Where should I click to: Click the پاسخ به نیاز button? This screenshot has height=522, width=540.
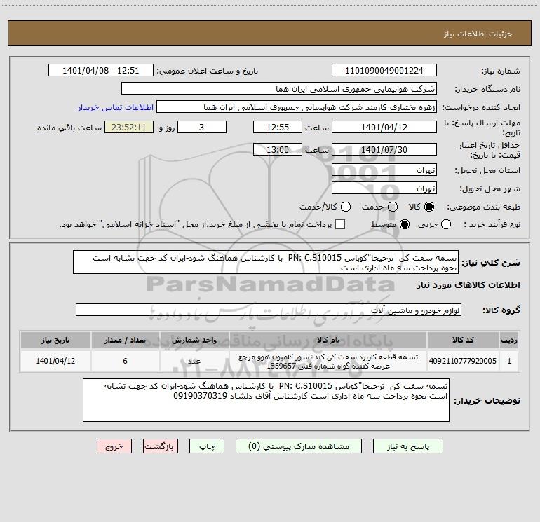pos(407,446)
